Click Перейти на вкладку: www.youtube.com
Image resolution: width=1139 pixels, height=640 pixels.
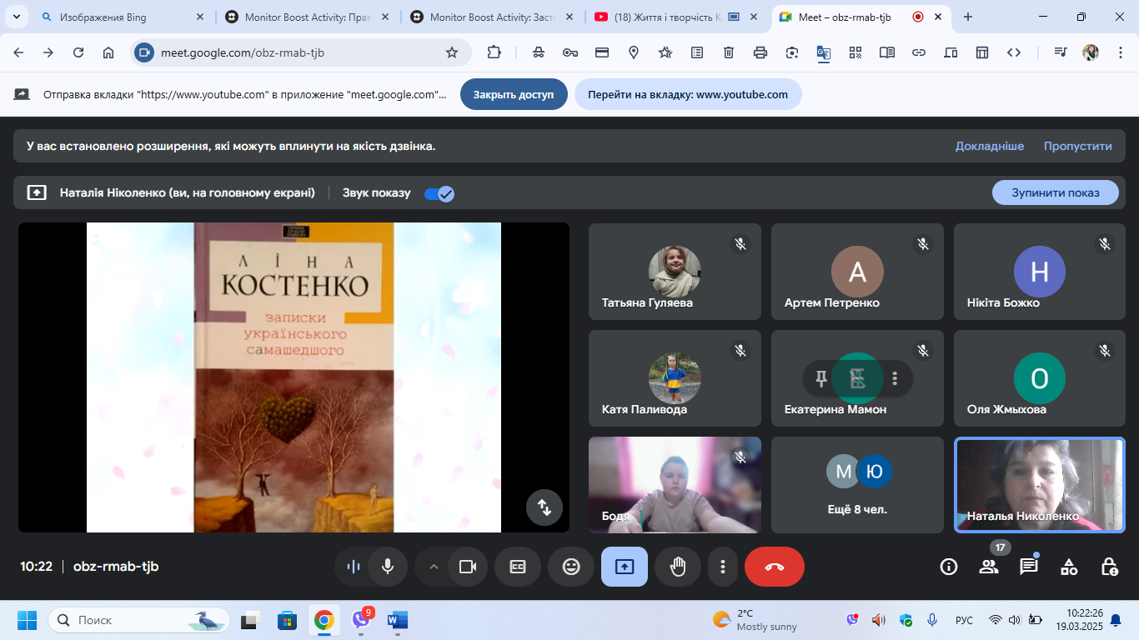click(688, 94)
